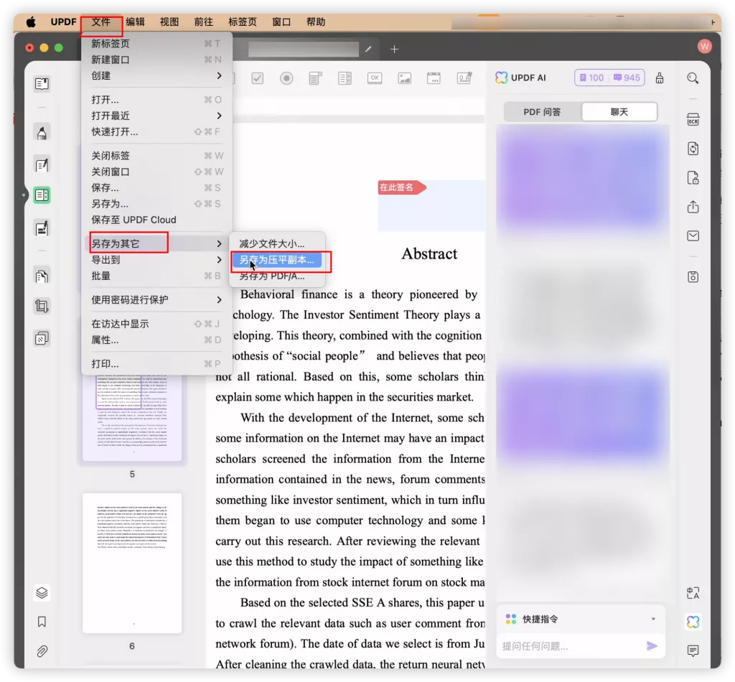The height and width of the screenshot is (682, 735).
Task: Open the 前往 menu
Action: [203, 22]
